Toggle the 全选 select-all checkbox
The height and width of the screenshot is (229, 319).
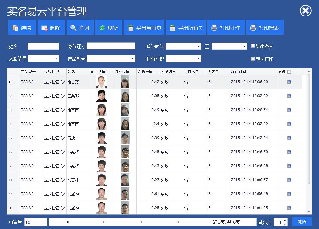pos(289,72)
